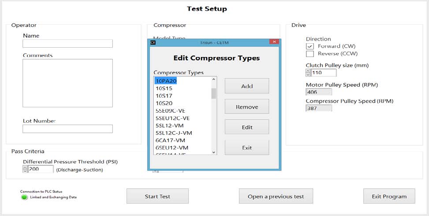Check the Reverse (CCW) direction checkbox
The image size is (429, 216).
pos(310,54)
